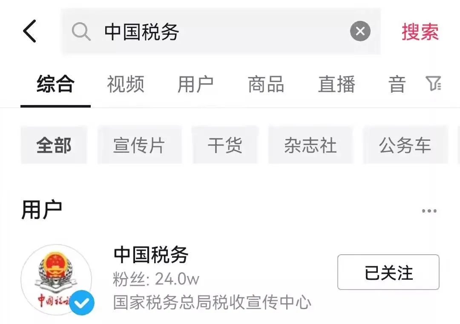Open the 中国税务 account name link
460x324 pixels.
[x=151, y=255]
